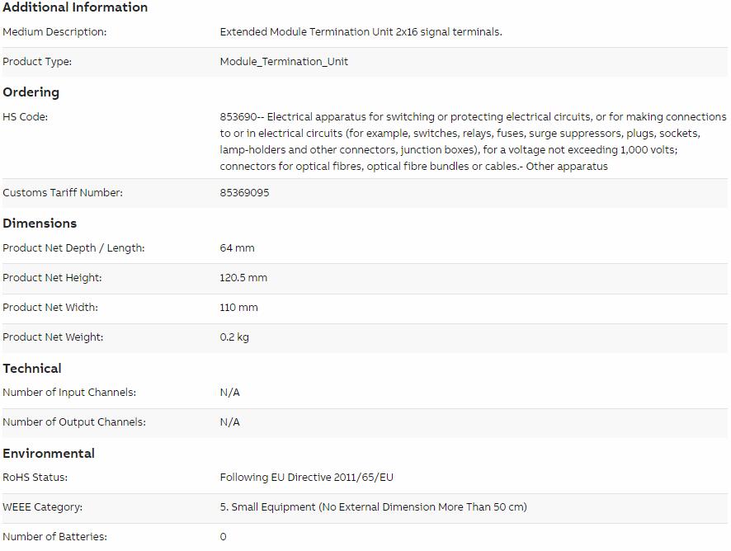
Task: Click the N/A output channels value
Action: 230,421
